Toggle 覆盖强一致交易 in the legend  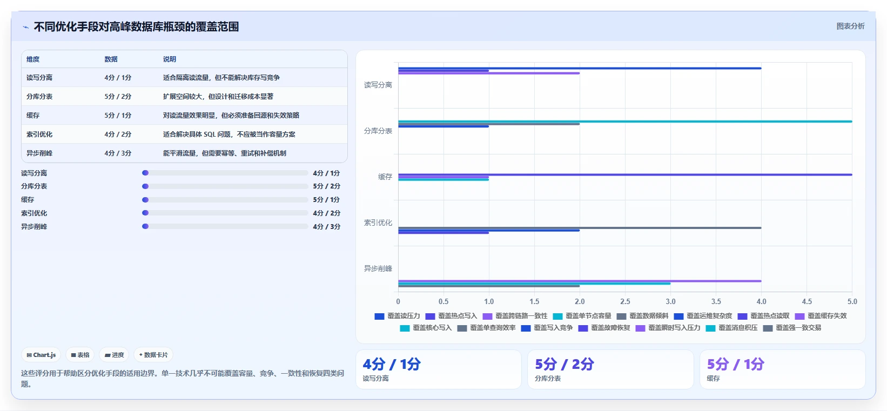792,328
